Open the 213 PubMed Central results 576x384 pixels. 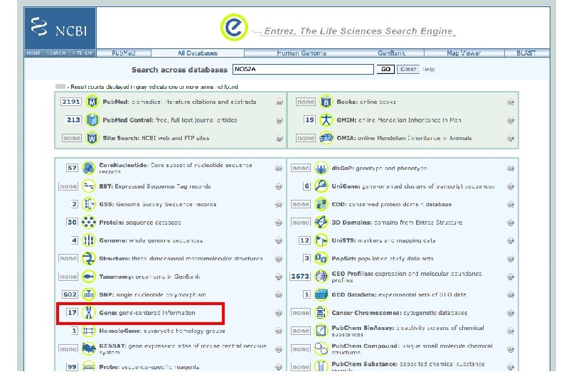click(73, 119)
